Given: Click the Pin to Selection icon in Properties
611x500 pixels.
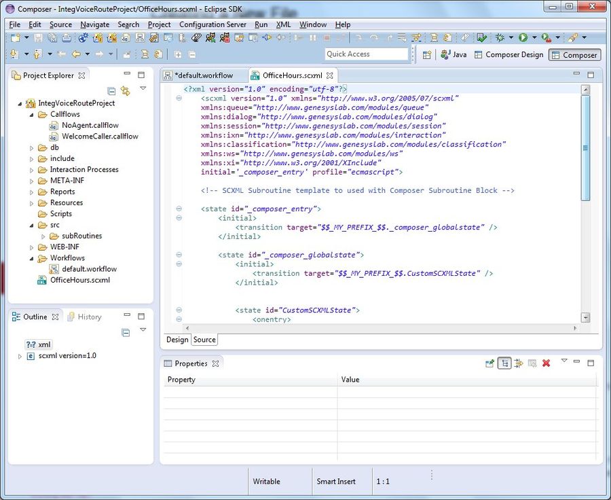Looking at the screenshot, I should point(489,363).
